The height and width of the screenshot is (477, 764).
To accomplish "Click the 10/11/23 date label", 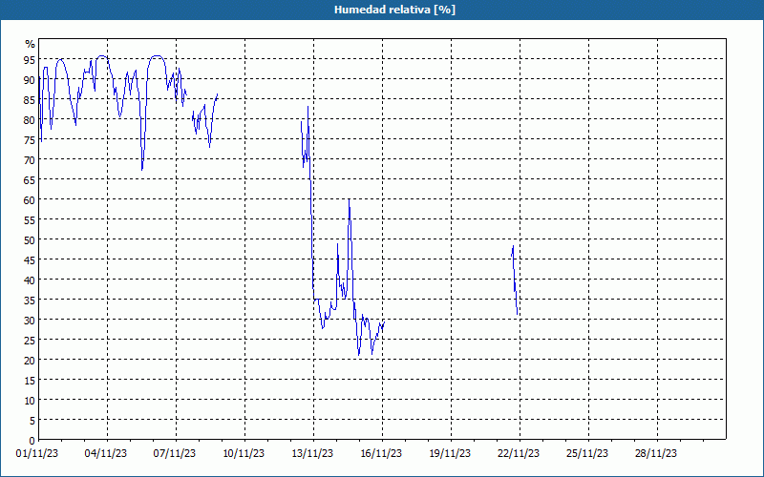I will click(244, 454).
